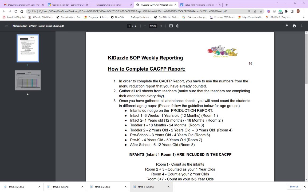Download the PDF file
This screenshot has width=308, height=192.
[x=287, y=26]
